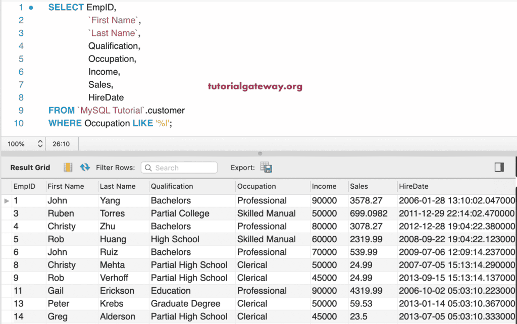The image size is (517, 324).
Task: Select the cell 'Ruben' in First Name column
Action: point(61,213)
